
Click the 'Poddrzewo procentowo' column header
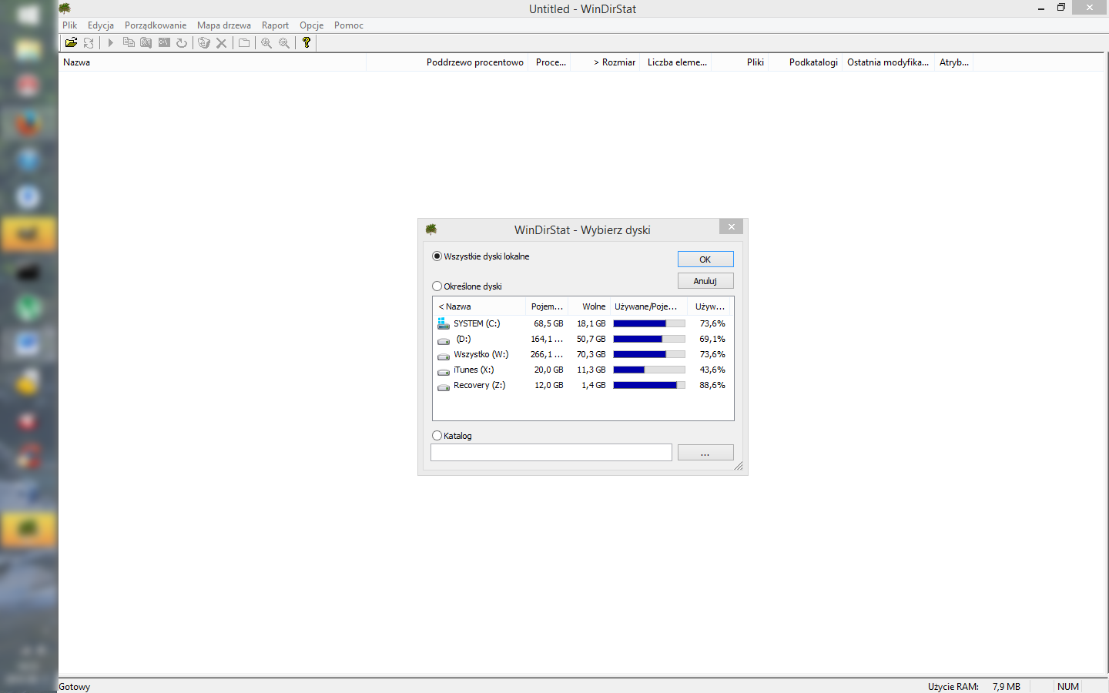pyautogui.click(x=447, y=62)
